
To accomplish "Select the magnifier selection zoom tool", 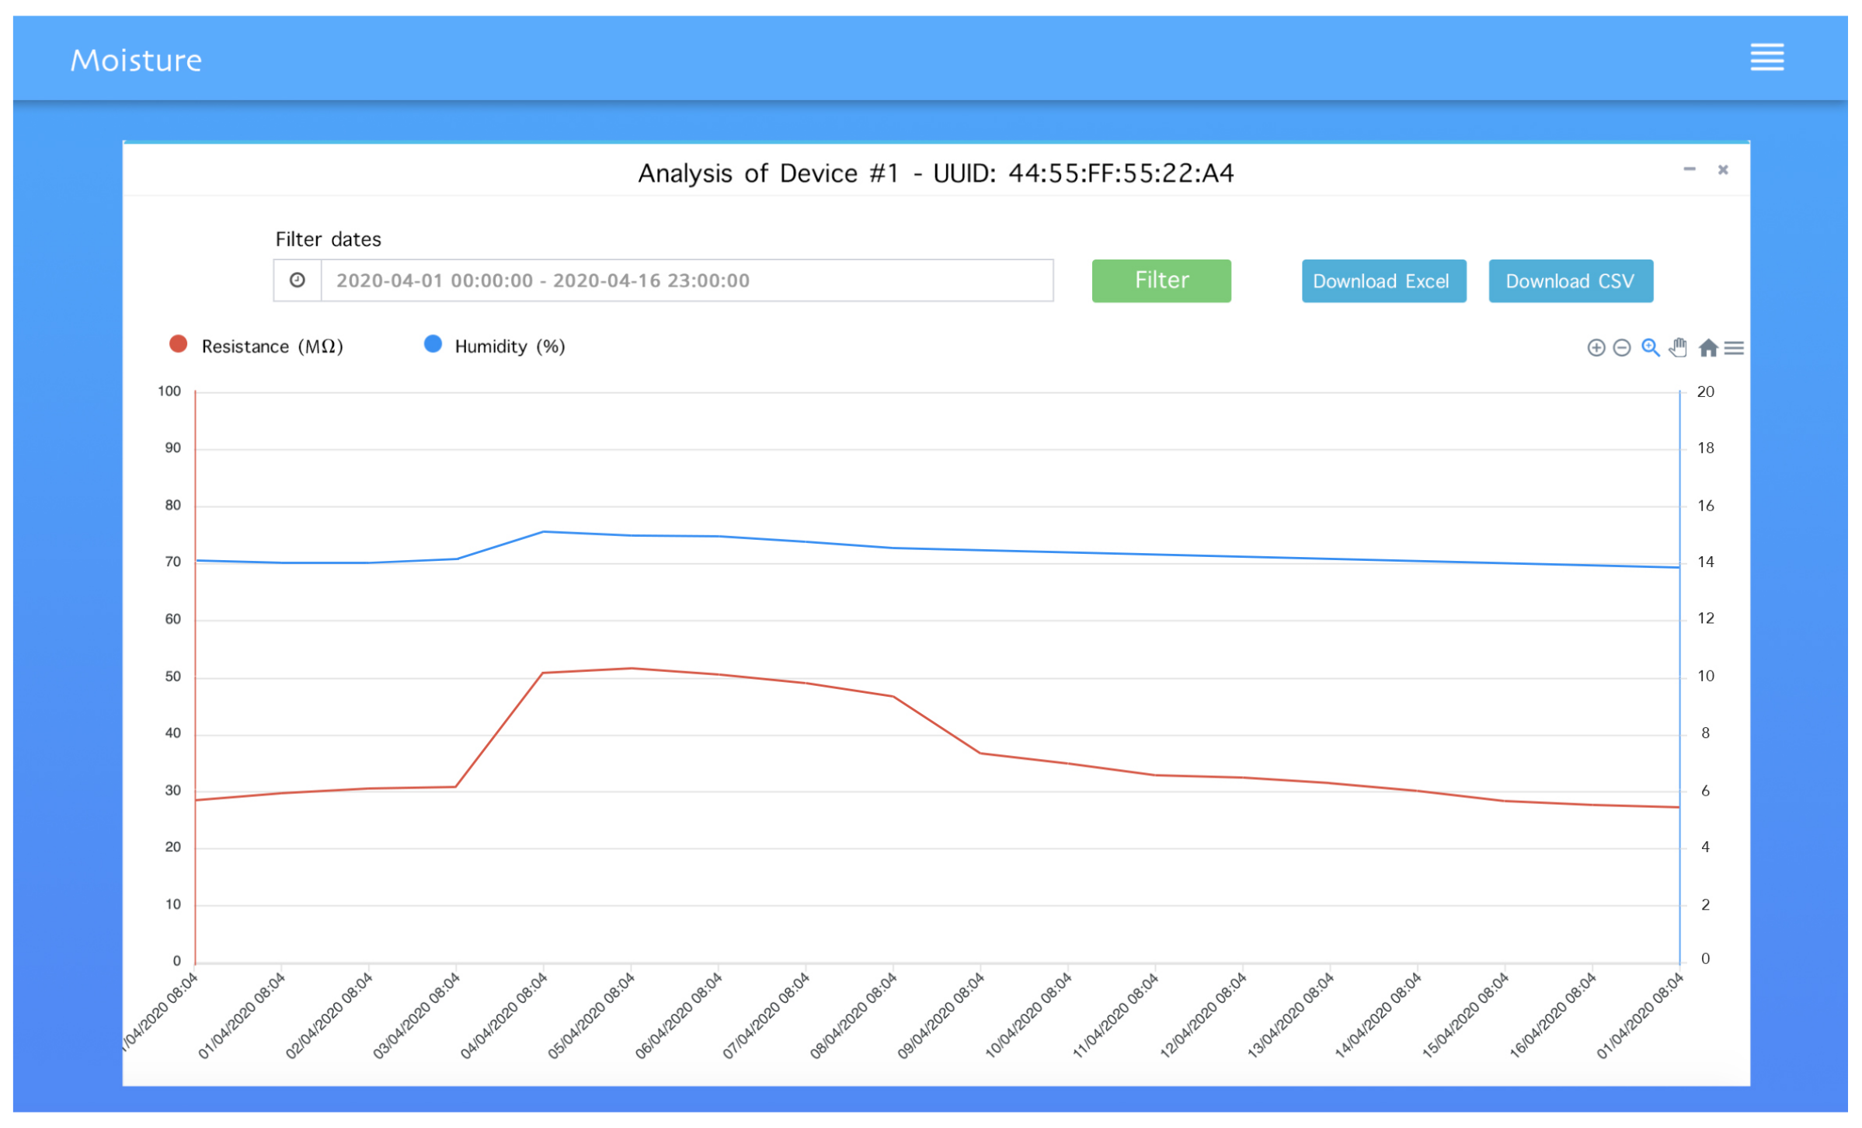I will [1650, 348].
